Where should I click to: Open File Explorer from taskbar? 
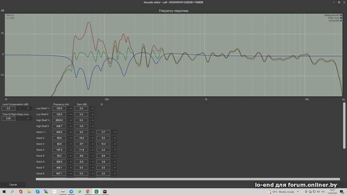(29, 192)
